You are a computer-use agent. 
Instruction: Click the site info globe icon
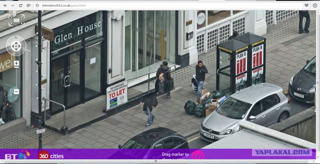tap(37, 6)
